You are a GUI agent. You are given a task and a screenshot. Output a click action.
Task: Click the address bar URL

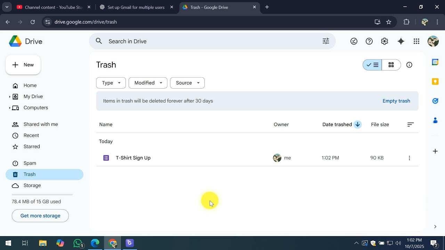(x=86, y=22)
